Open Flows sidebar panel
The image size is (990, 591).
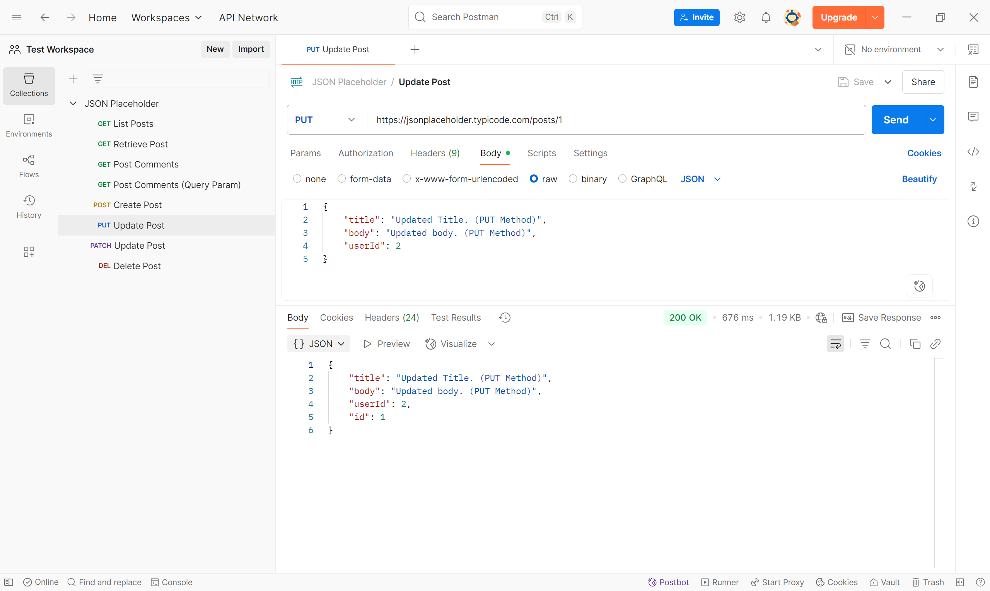click(x=29, y=166)
